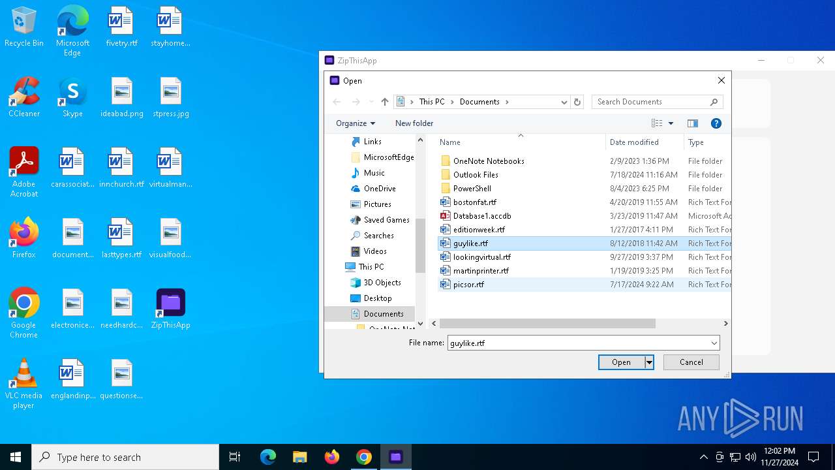Viewport: 835px width, 470px height.
Task: Select Google Chrome desktop shortcut
Action: pyautogui.click(x=24, y=313)
